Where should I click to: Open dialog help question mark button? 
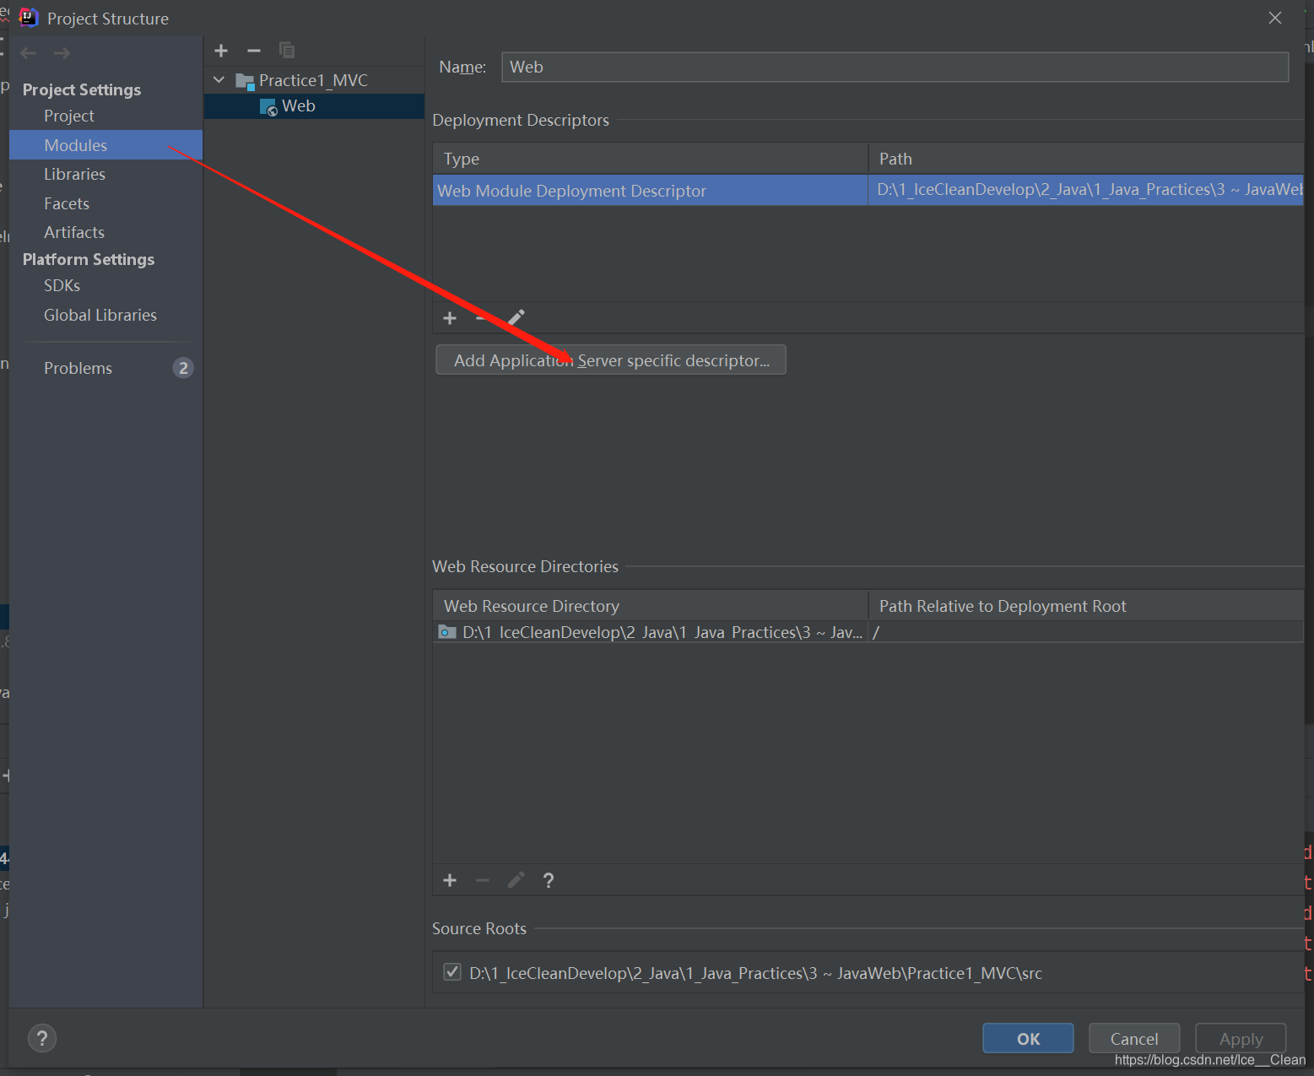[42, 1038]
